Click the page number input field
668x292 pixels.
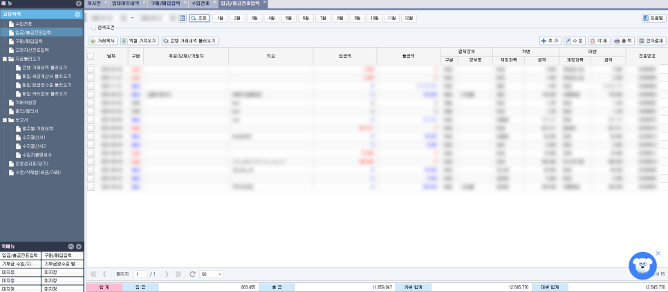point(140,275)
